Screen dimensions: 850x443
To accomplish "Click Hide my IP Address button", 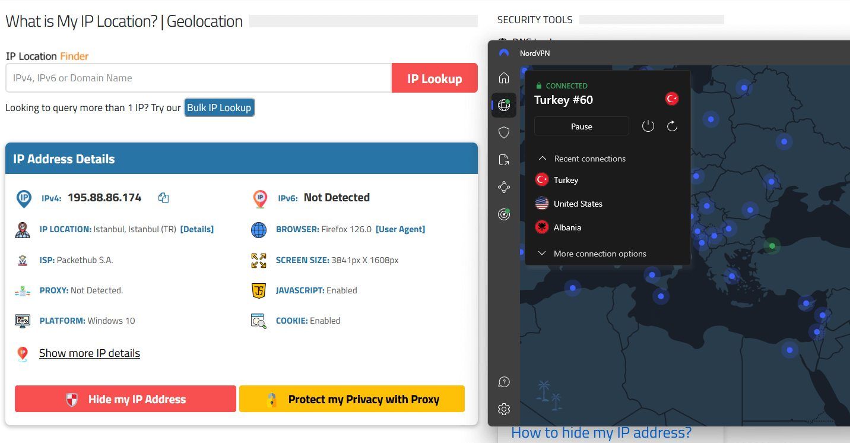I will coord(125,399).
